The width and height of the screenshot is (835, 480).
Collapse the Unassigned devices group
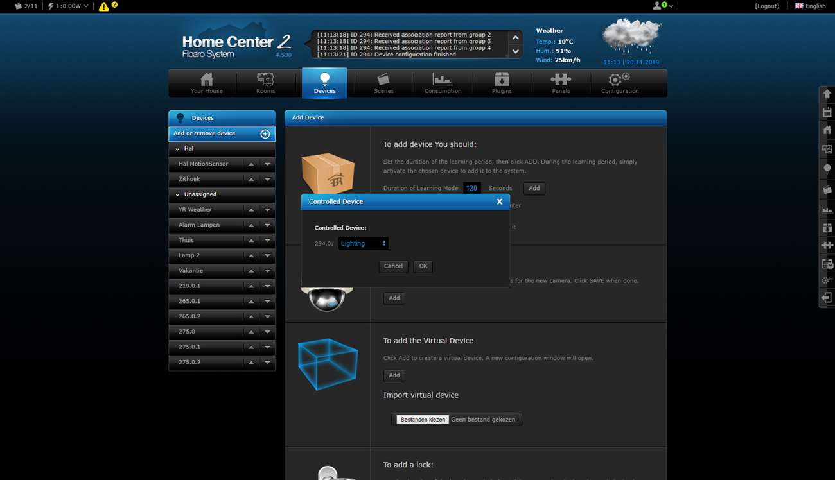178,194
